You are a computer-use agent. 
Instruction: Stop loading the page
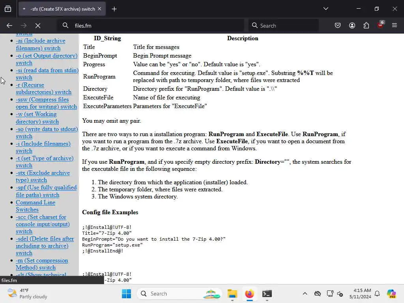click(38, 26)
